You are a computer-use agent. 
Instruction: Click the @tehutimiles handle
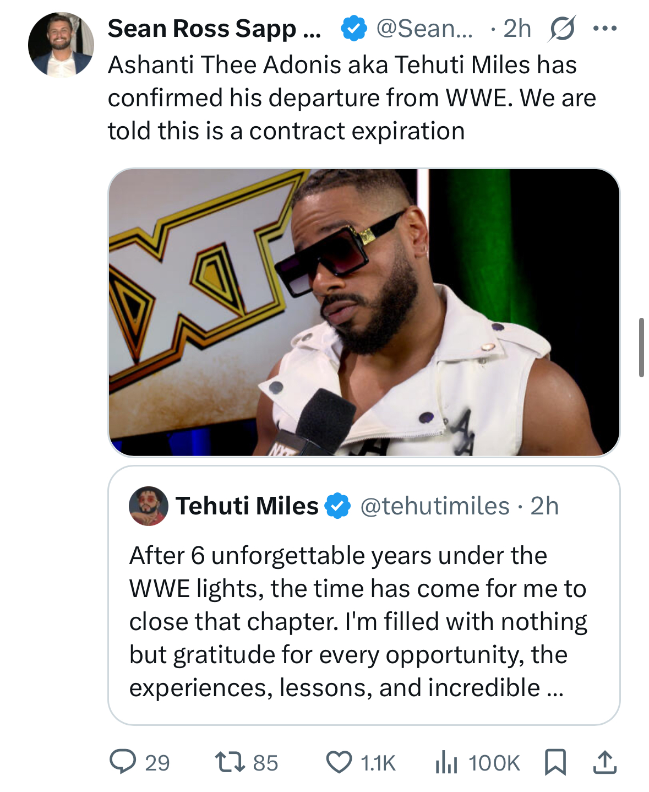434,506
